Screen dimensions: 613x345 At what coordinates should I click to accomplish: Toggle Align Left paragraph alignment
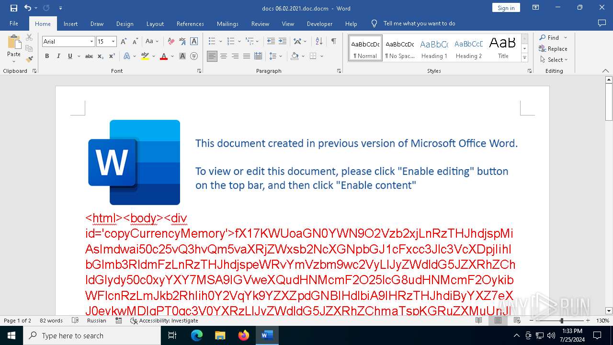[x=212, y=56]
